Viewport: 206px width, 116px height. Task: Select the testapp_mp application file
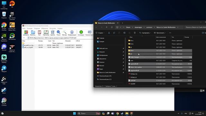(160, 74)
